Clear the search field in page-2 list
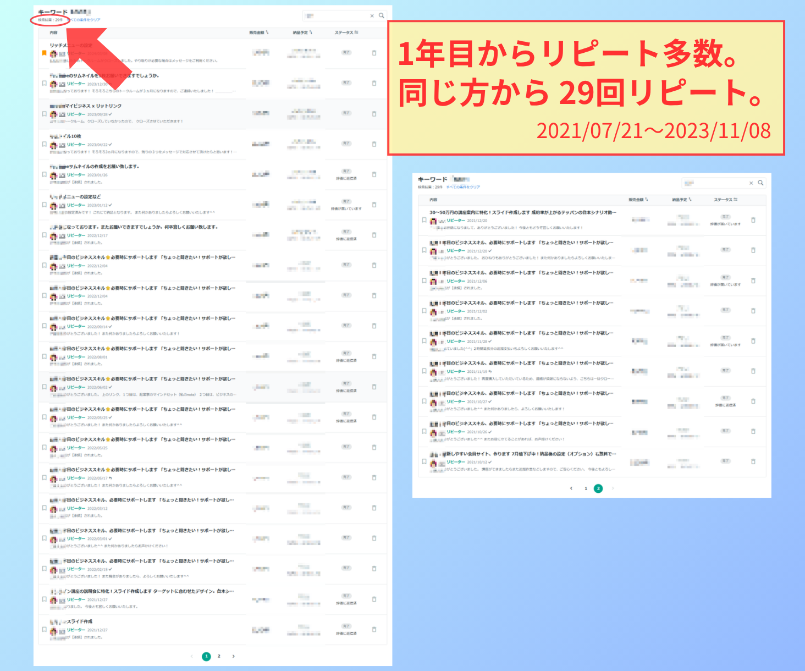Screen dimensions: 805x671 click(751, 183)
